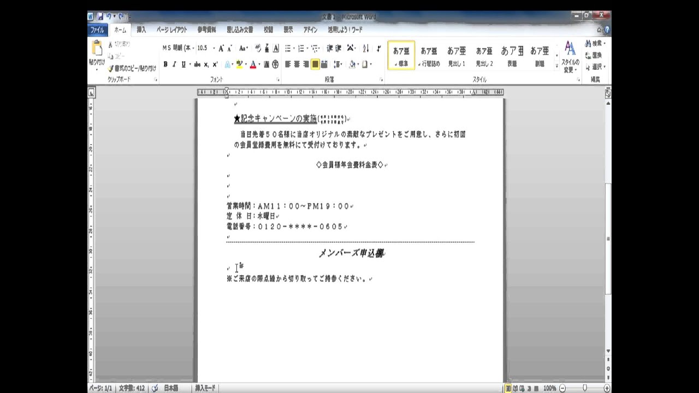The height and width of the screenshot is (393, 699).
Task: Toggle the highlighted Justify alignment button
Action: [315, 64]
